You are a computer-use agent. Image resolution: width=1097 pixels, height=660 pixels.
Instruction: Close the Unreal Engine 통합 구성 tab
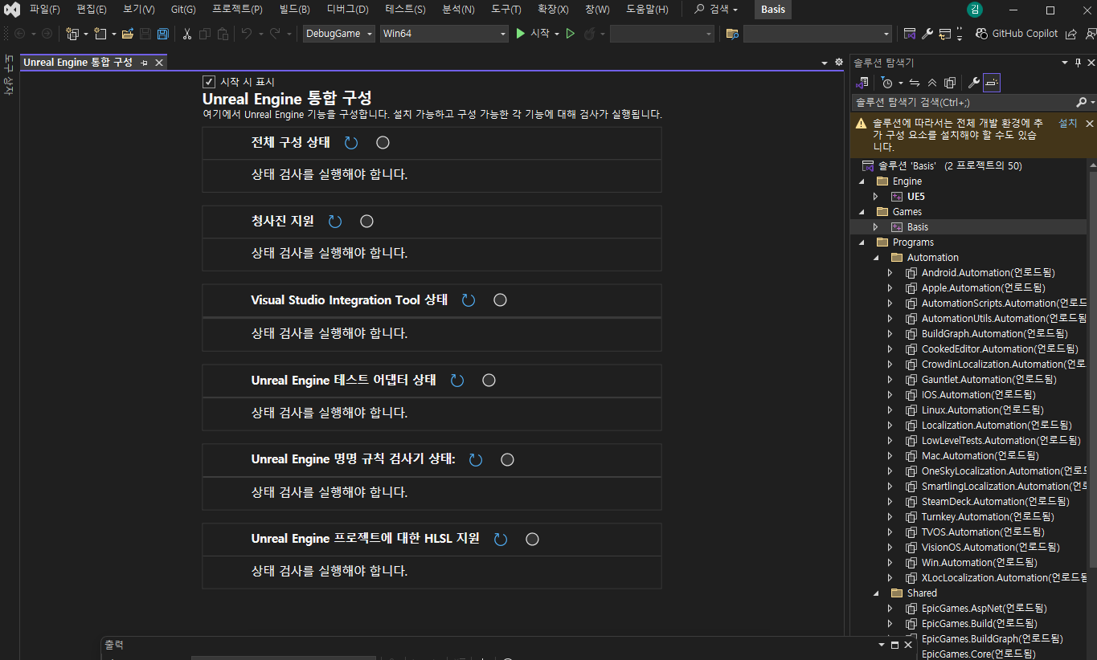159,63
